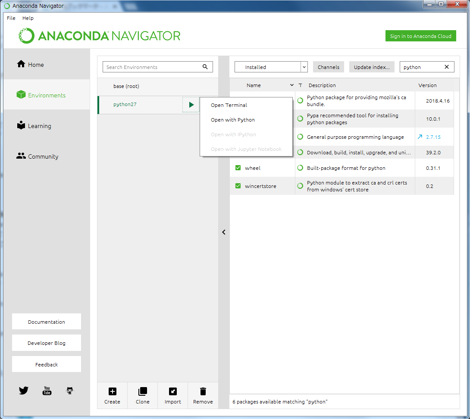The image size is (470, 419).
Task: Click the Description column header
Action: [x=322, y=85]
